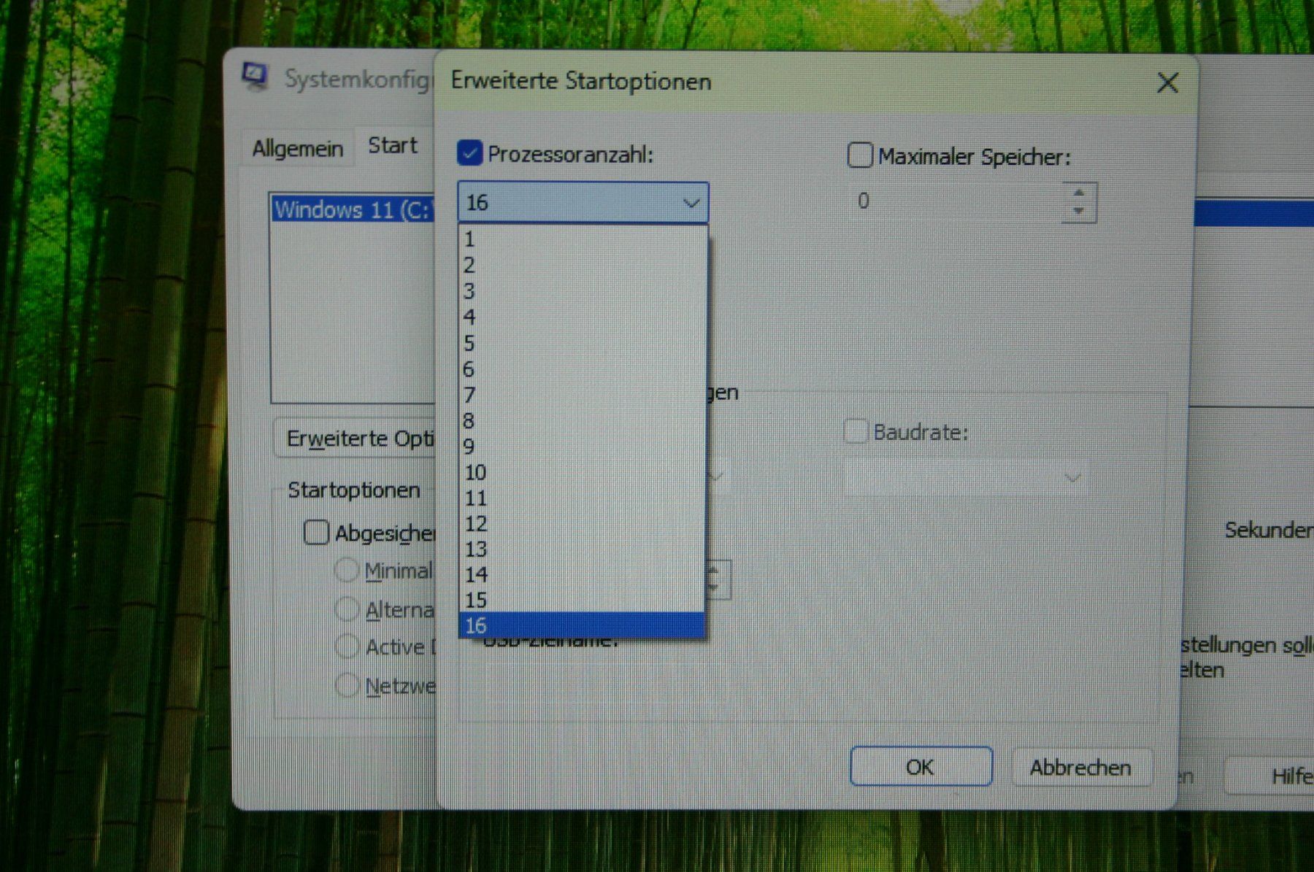Confirm with the OK button
The image size is (1314, 872).
[921, 766]
